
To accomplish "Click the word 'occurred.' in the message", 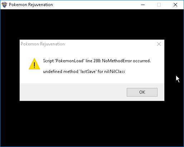I will click(142, 61).
